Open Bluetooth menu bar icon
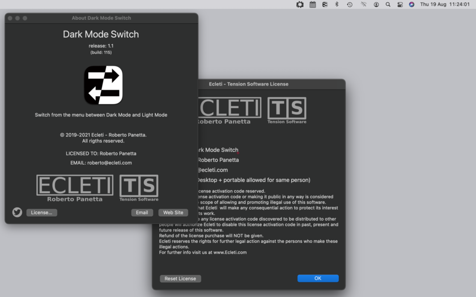Viewport: 476px width, 297px height. 337,5
